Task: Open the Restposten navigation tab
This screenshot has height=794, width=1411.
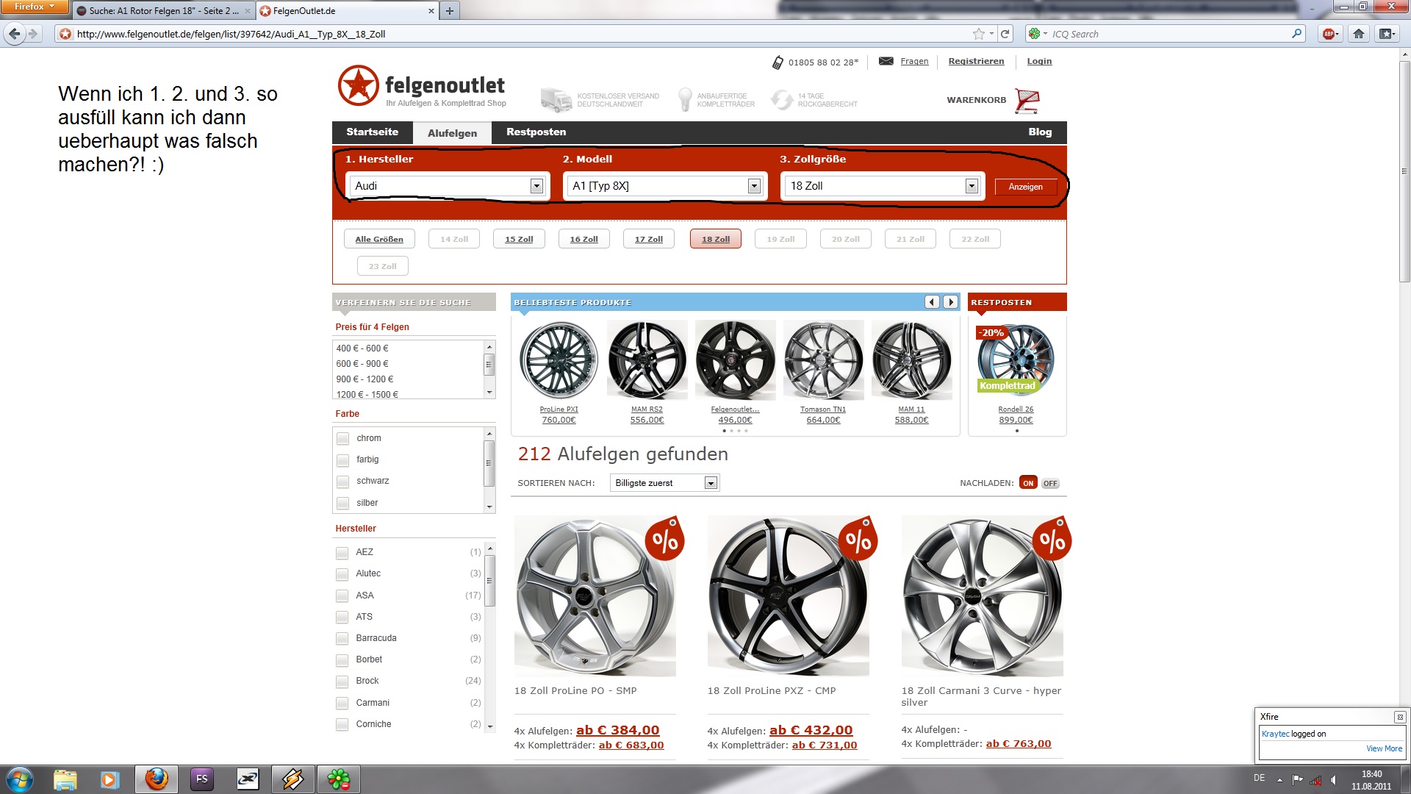Action: point(536,132)
